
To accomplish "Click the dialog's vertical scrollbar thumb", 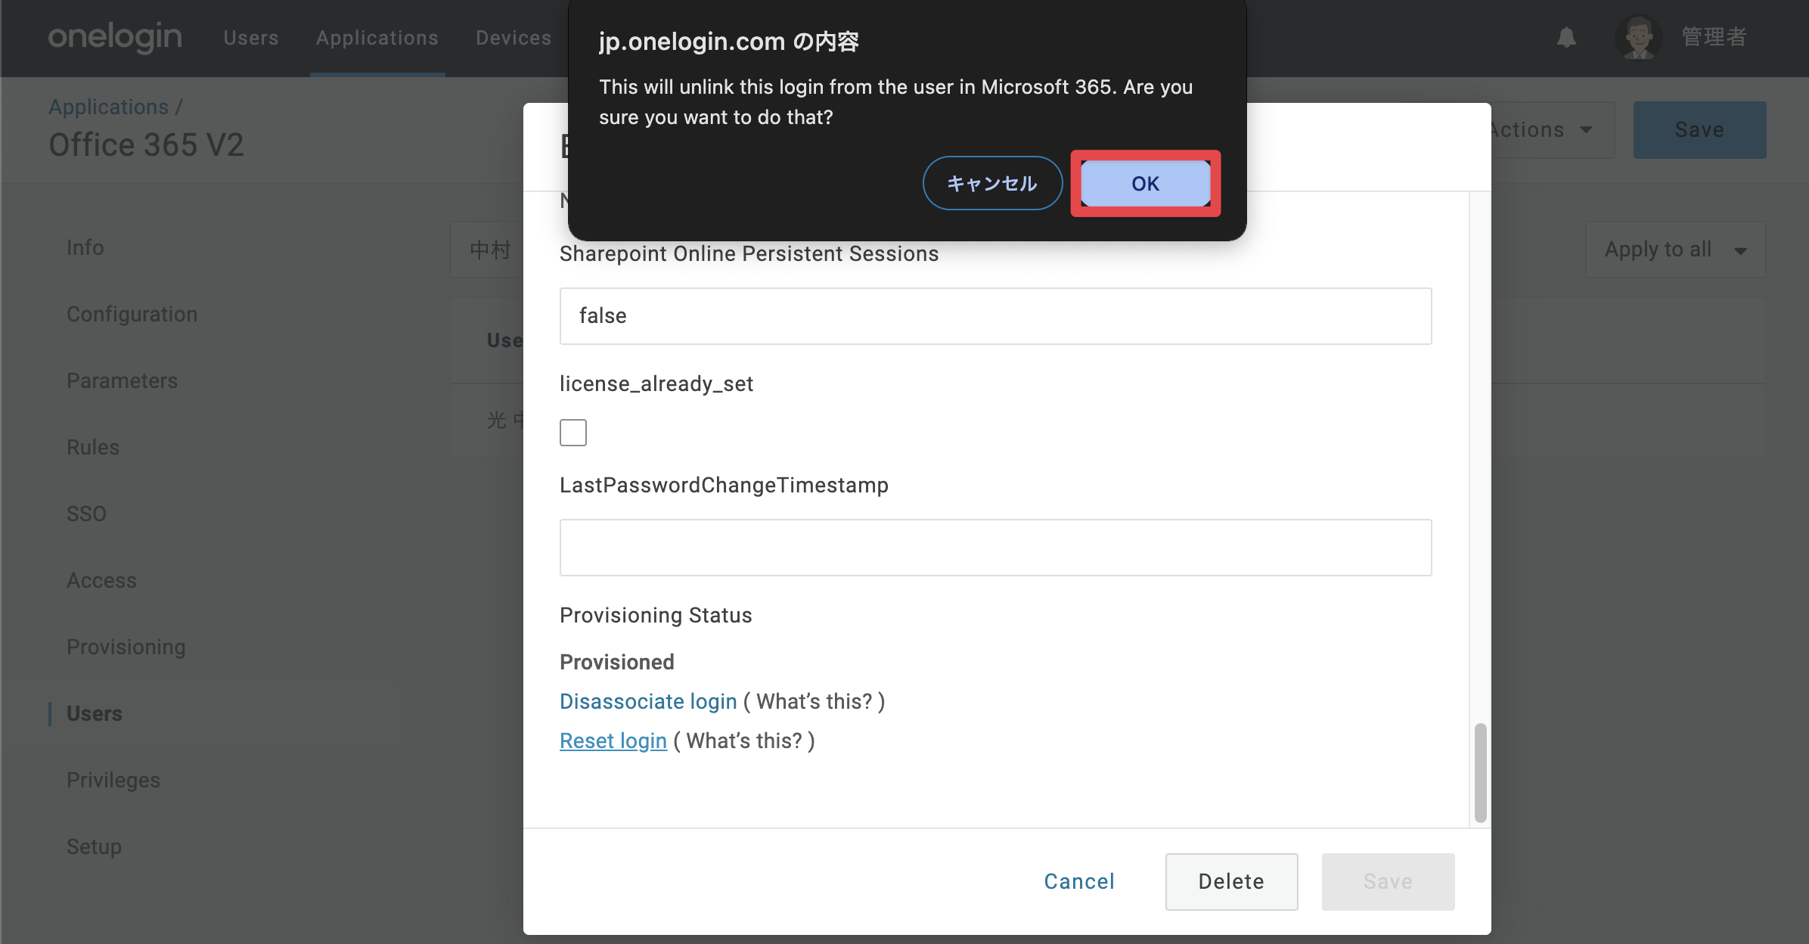I will 1480,772.
